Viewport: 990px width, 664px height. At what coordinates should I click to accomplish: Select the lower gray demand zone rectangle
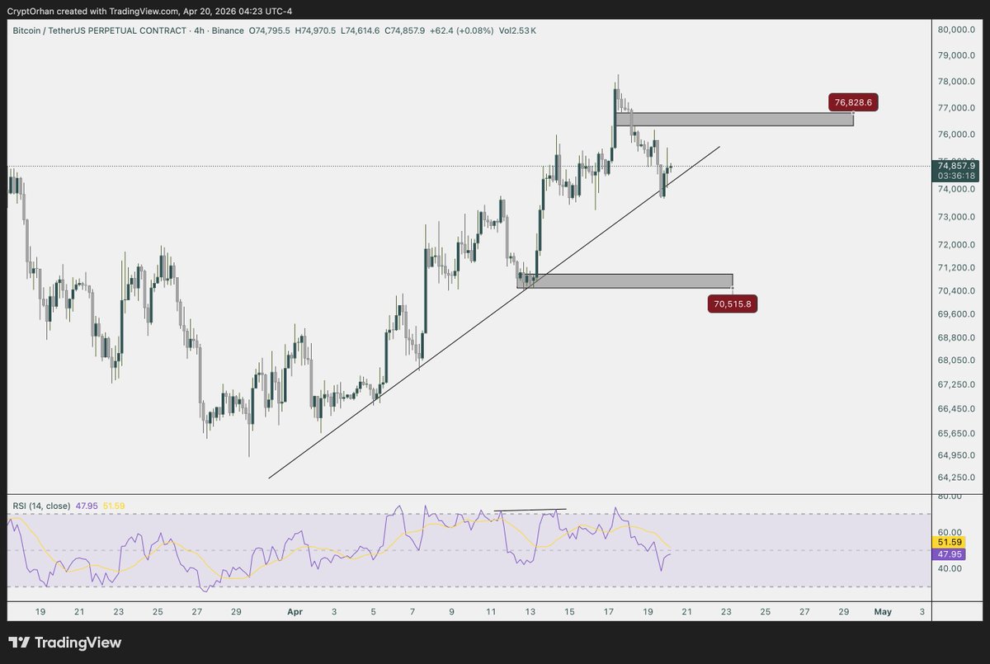[x=625, y=281]
